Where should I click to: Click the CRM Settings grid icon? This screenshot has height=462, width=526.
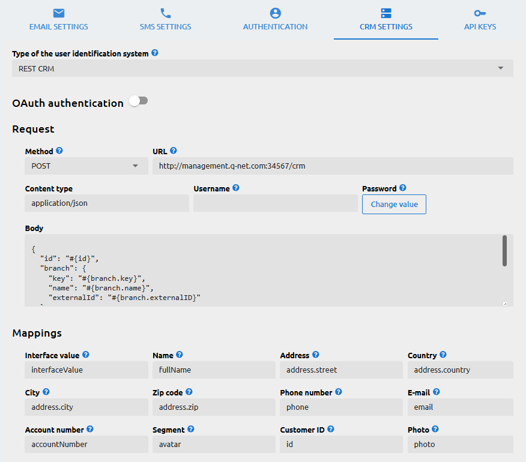pyautogui.click(x=385, y=12)
